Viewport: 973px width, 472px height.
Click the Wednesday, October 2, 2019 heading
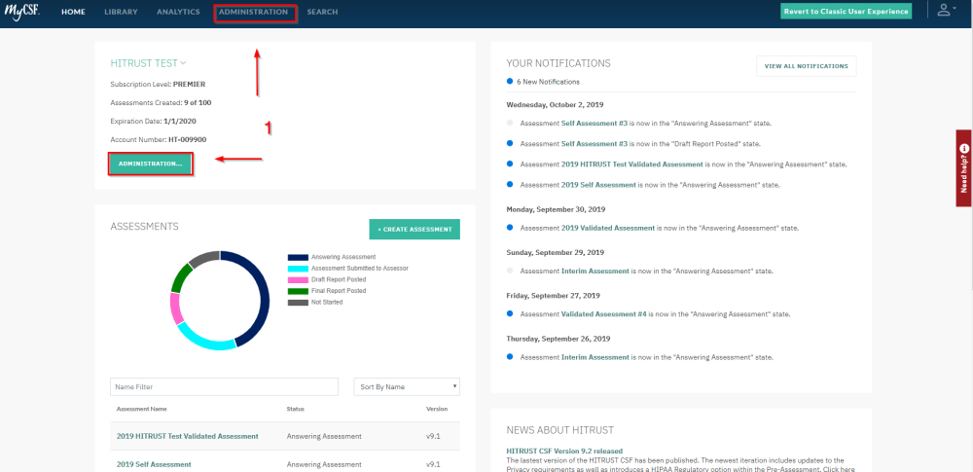point(555,104)
